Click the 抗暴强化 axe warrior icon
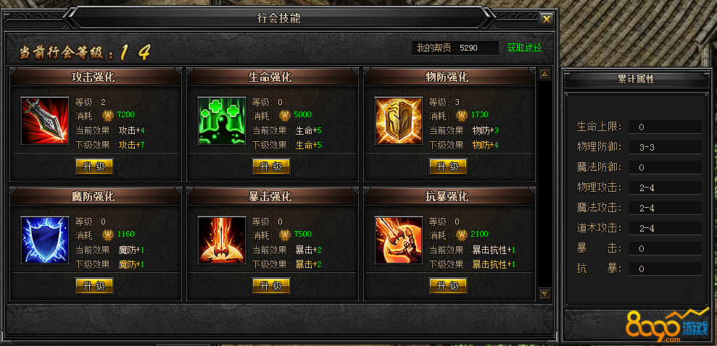 pyautogui.click(x=399, y=240)
